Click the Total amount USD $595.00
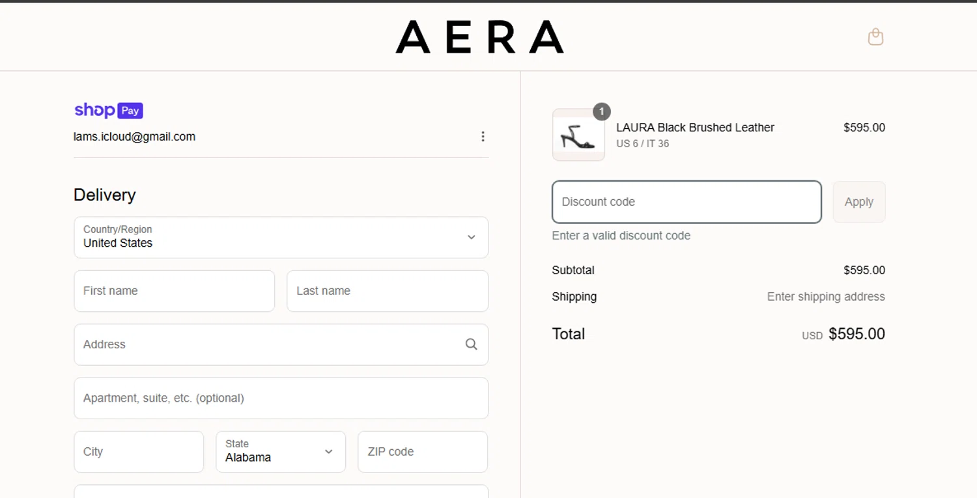Viewport: 977px width, 498px height. (843, 334)
